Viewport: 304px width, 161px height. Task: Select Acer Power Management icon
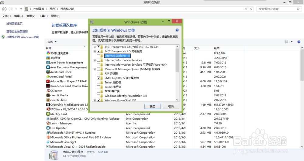point(48,63)
